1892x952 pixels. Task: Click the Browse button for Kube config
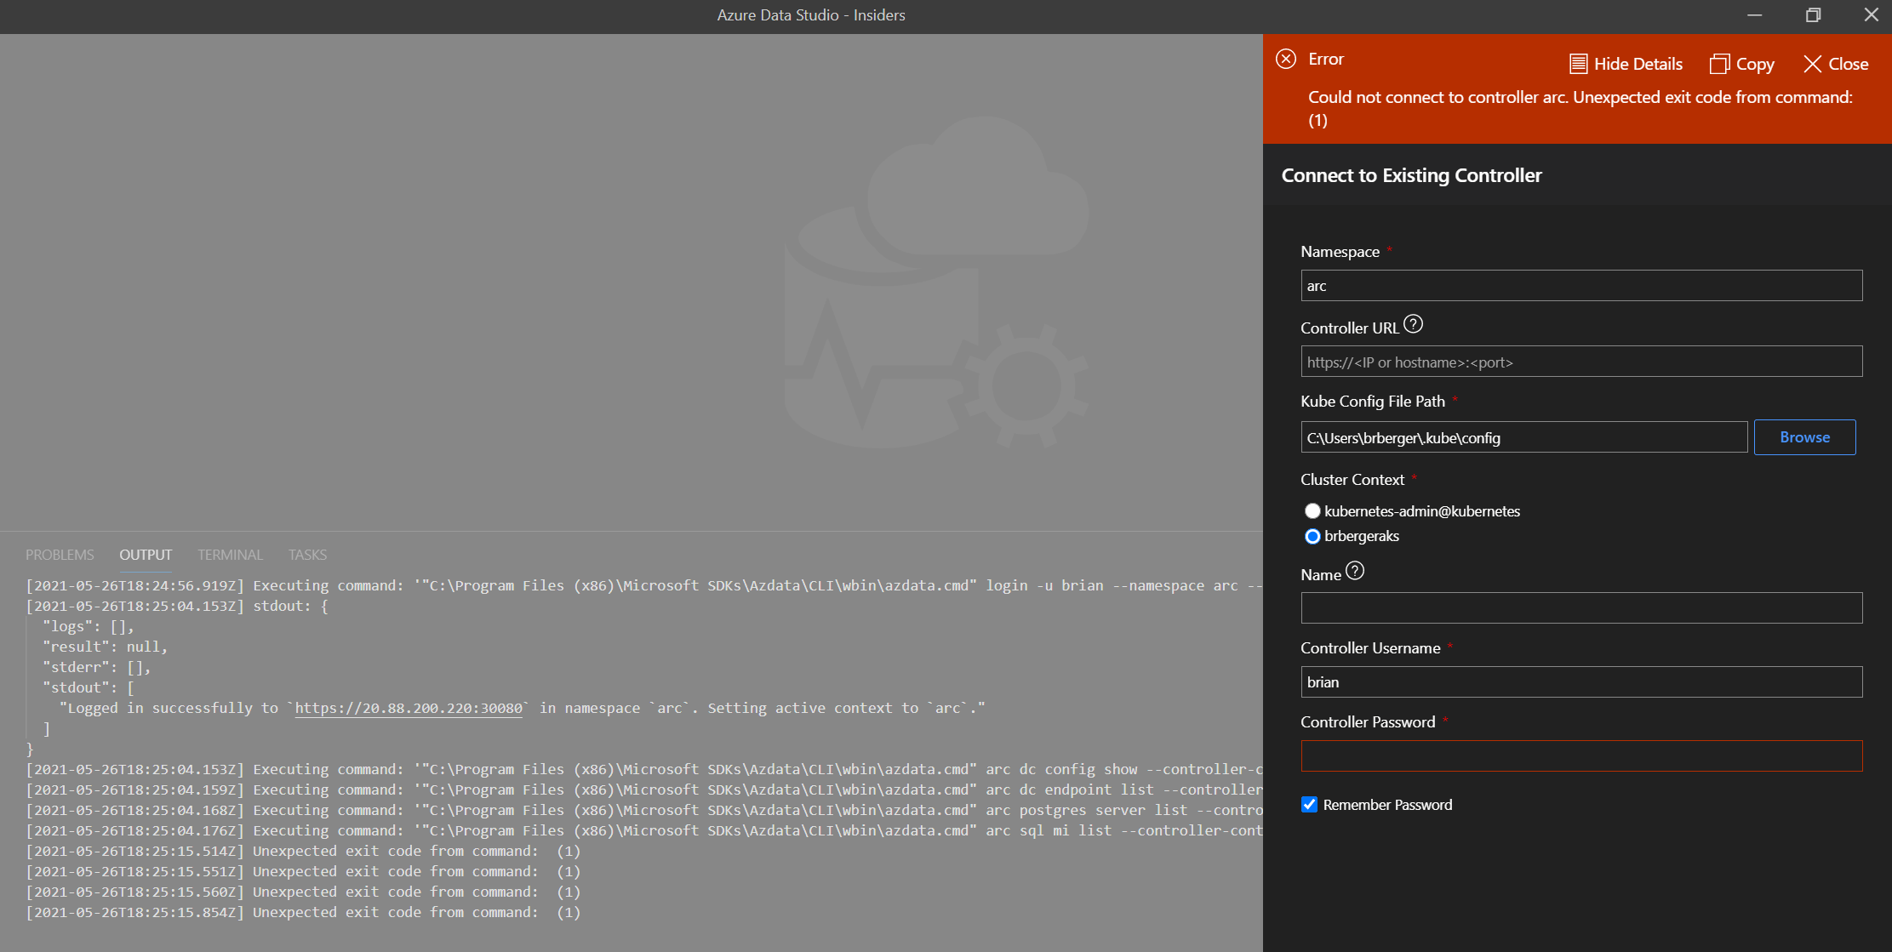pos(1804,436)
